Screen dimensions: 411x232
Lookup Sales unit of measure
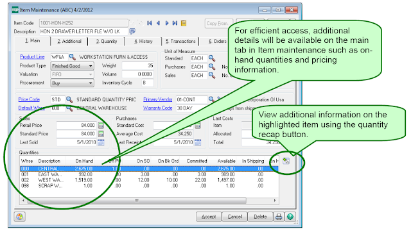point(212,76)
